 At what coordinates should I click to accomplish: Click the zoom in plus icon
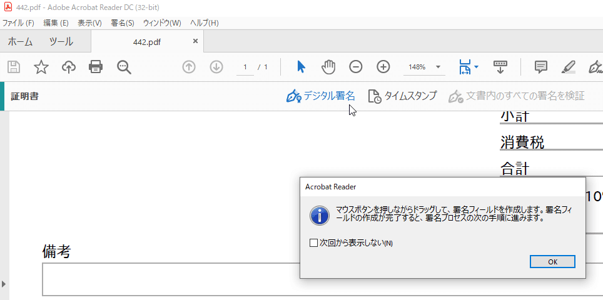(383, 67)
